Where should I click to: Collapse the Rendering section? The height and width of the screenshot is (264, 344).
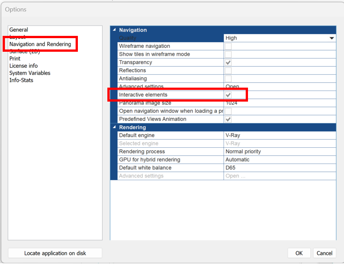click(x=115, y=127)
